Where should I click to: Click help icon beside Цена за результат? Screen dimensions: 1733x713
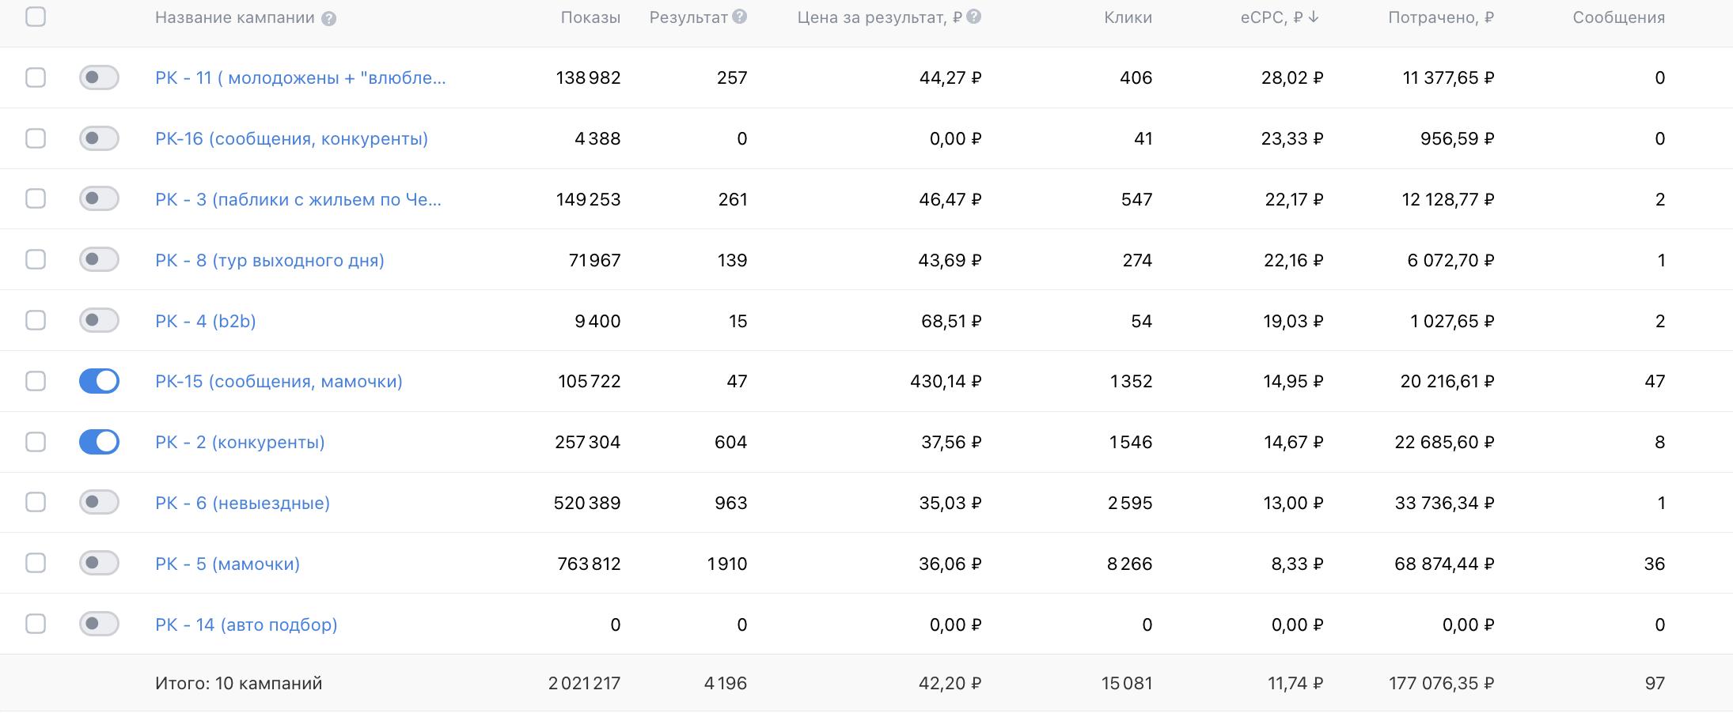click(x=973, y=17)
